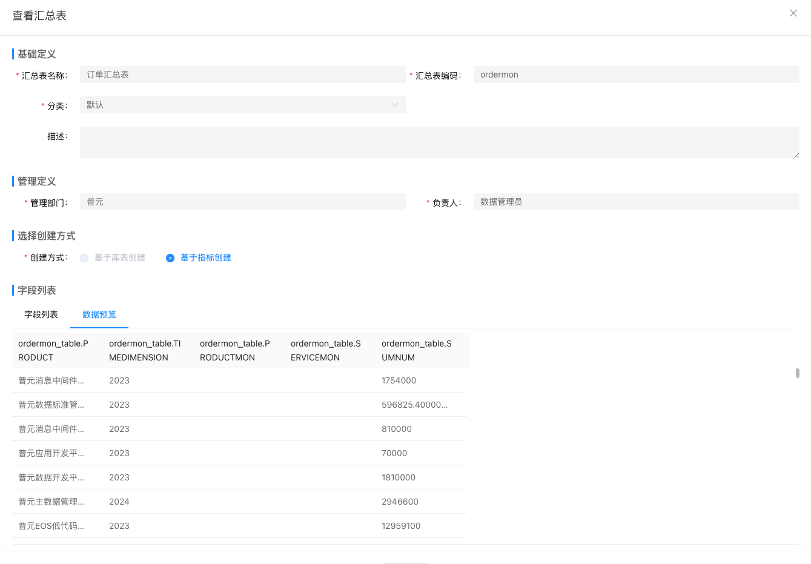Switch to the 字段列表 tab
Screen dimensions: 811x564
click(41, 314)
